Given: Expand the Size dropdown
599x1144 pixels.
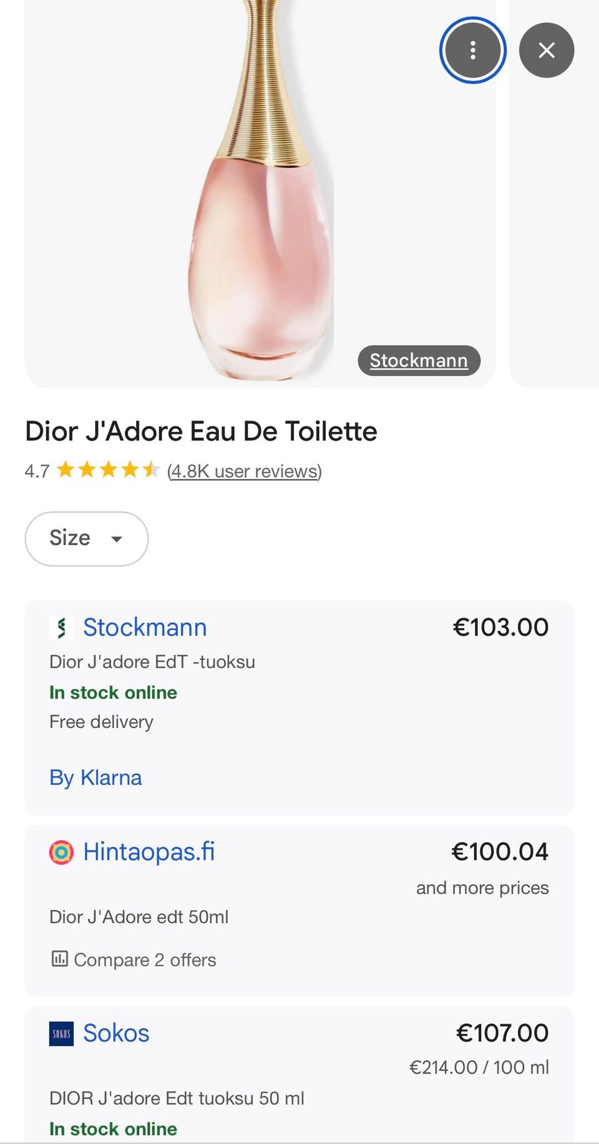Looking at the screenshot, I should [87, 538].
